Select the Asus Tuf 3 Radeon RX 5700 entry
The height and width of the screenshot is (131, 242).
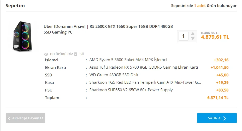[144, 67]
